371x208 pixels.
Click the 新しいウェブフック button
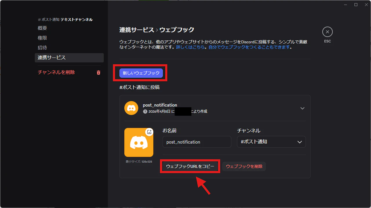click(x=141, y=73)
